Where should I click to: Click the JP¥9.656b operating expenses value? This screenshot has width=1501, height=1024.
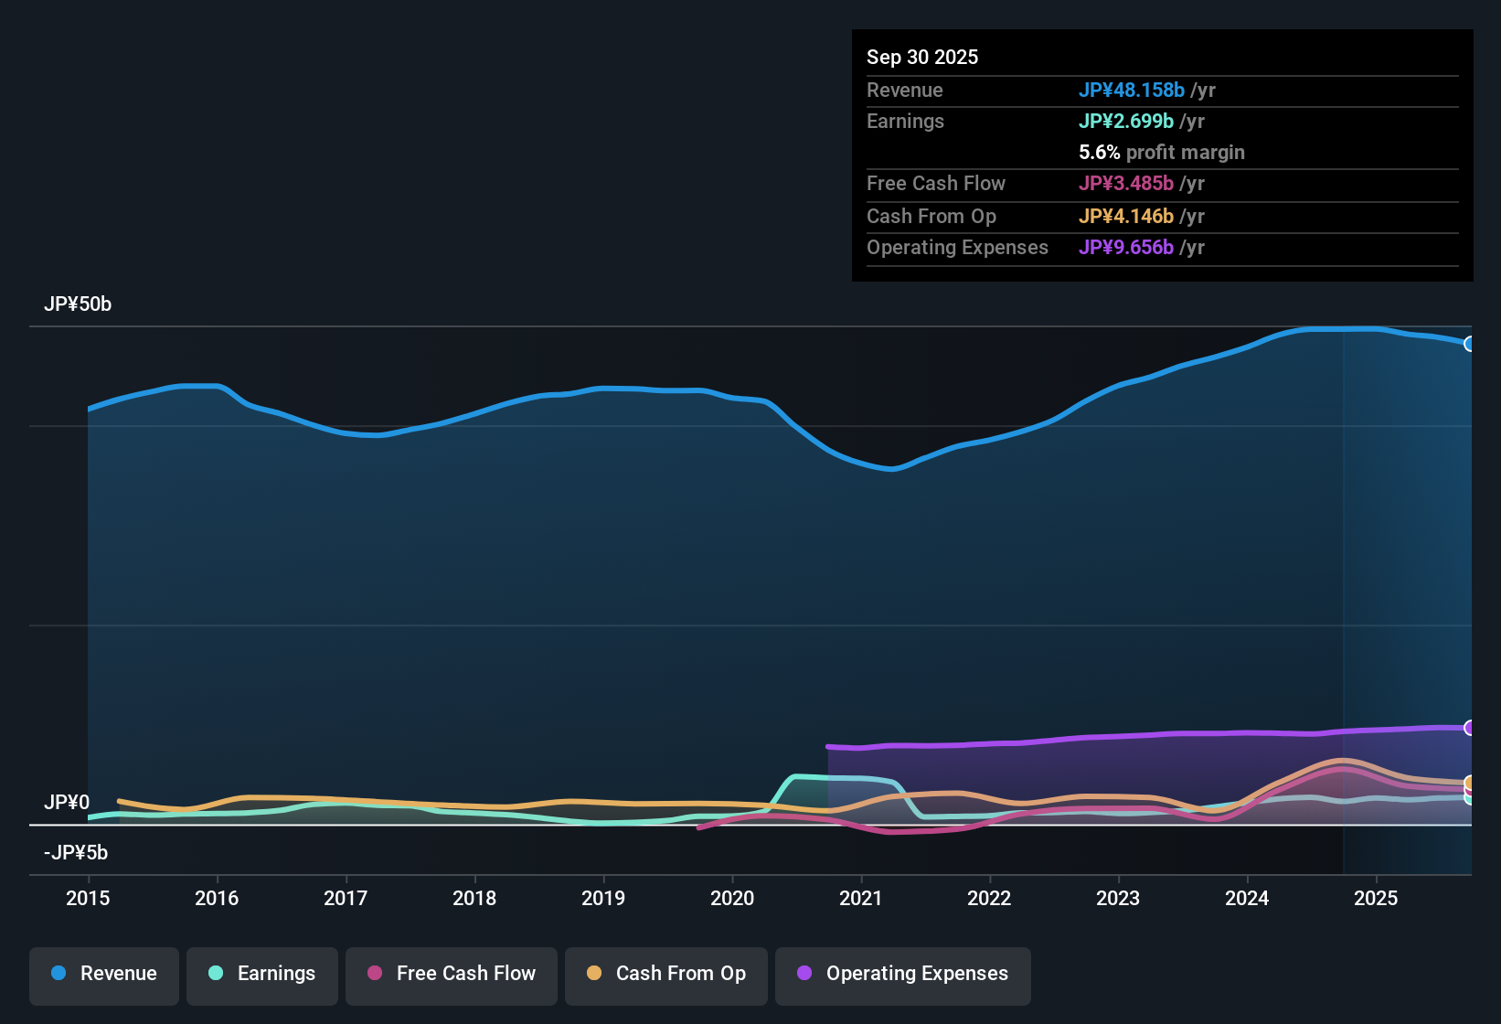pos(1127,248)
